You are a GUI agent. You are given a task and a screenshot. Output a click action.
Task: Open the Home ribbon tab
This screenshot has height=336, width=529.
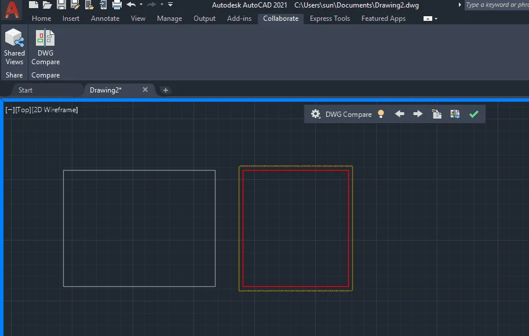tap(42, 19)
